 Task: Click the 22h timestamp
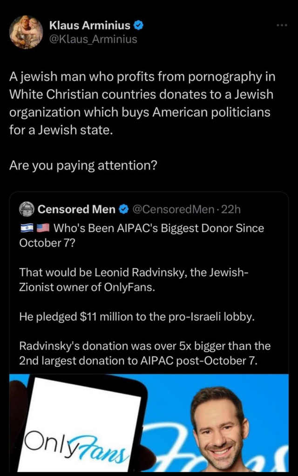pos(230,210)
